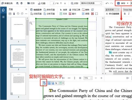Go to previous page with up arrow
This screenshot has height=100, width=132.
(x=61, y=3)
